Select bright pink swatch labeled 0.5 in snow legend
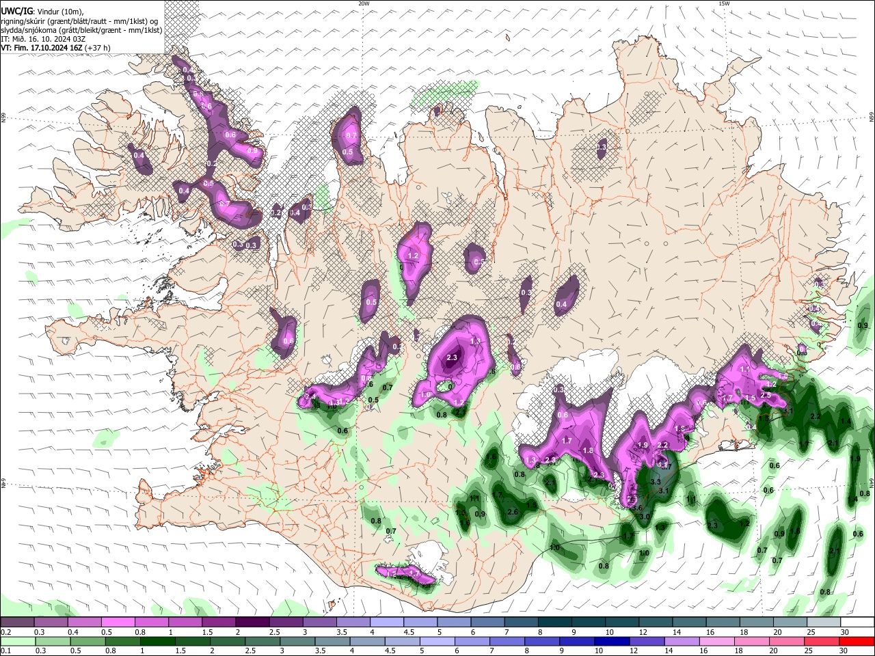Image resolution: width=875 pixels, height=656 pixels. tap(119, 622)
